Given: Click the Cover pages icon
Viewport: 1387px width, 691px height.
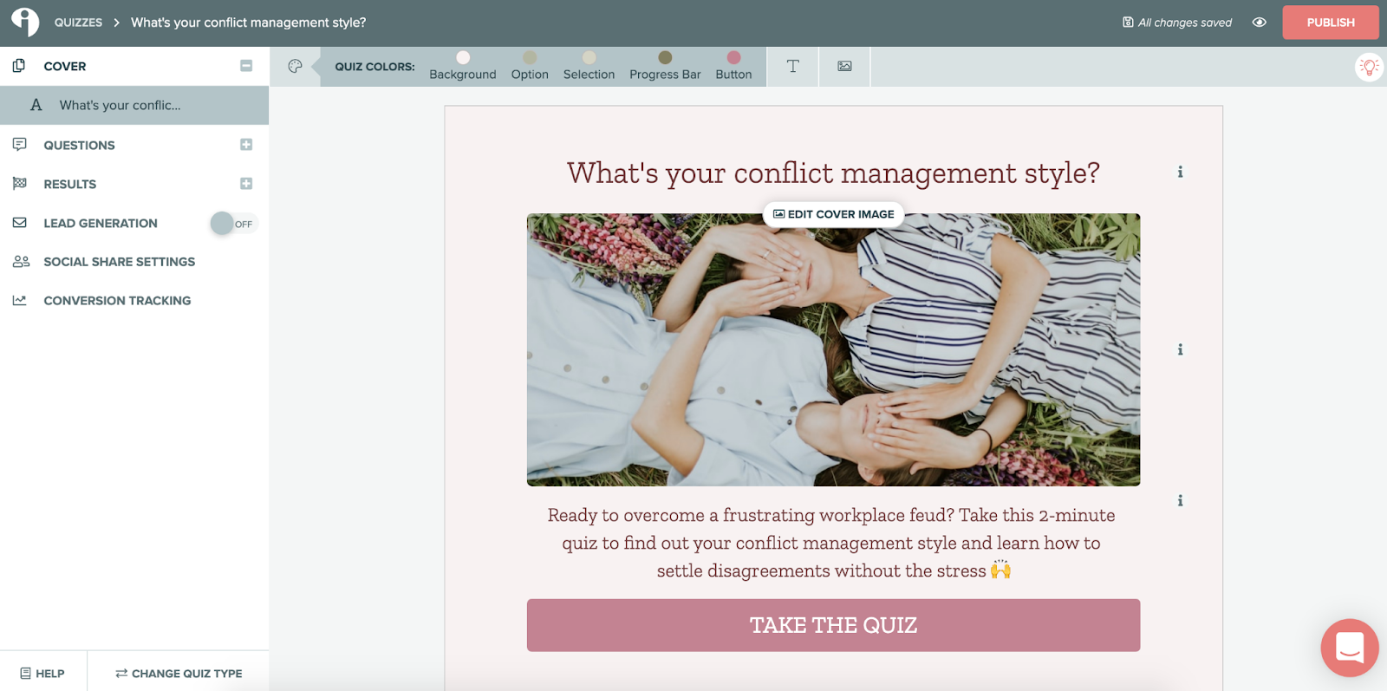Looking at the screenshot, I should coord(19,66).
